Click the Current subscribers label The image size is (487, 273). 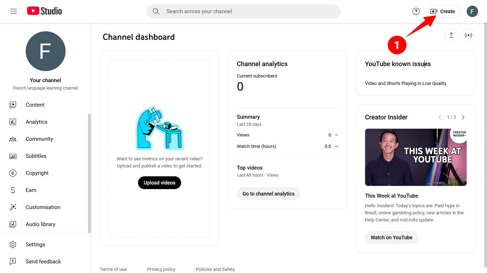(x=257, y=76)
